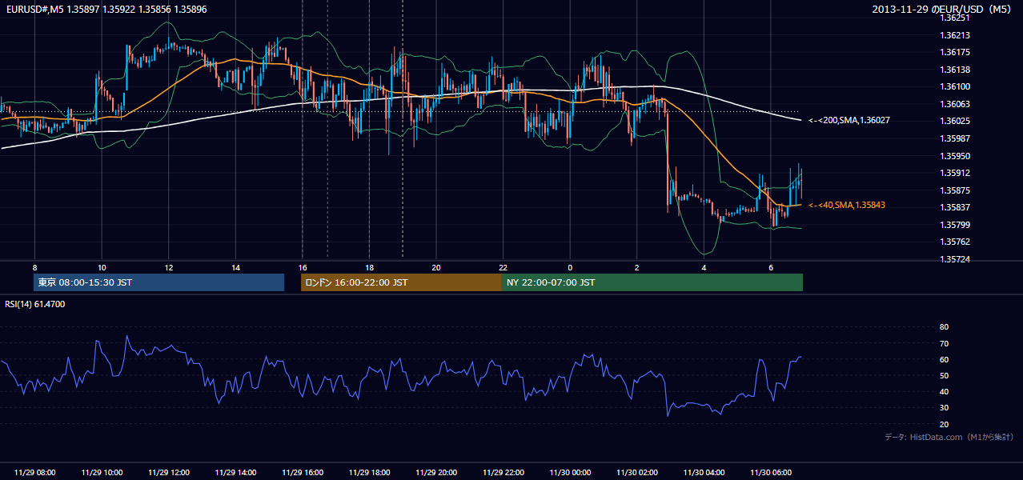1023x480 pixels.
Task: Click the '11/30 02:00' bottom date label
Action: click(637, 473)
